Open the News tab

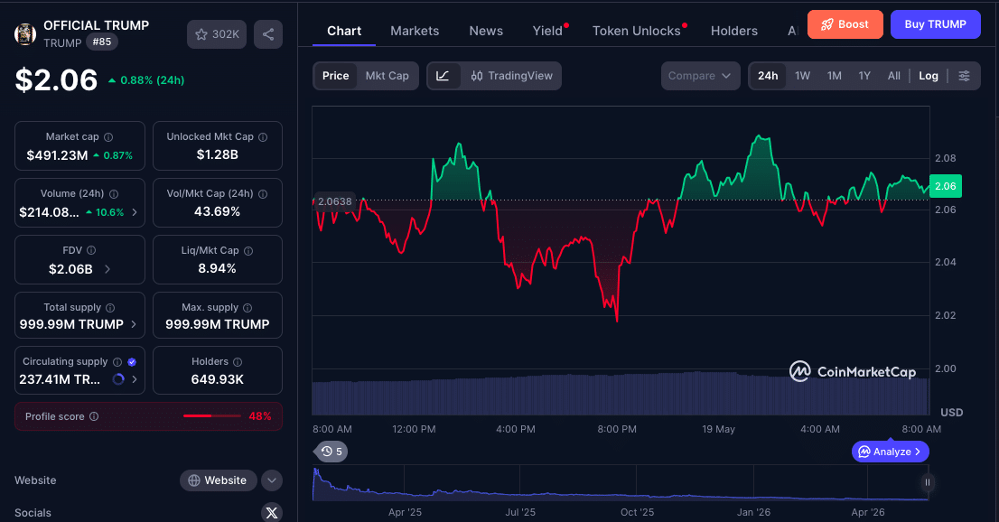(x=486, y=31)
